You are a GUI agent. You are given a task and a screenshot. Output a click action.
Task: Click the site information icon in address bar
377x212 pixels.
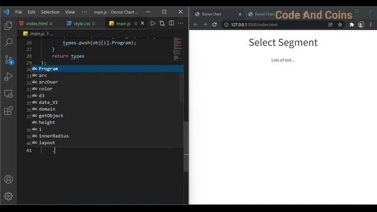226,25
